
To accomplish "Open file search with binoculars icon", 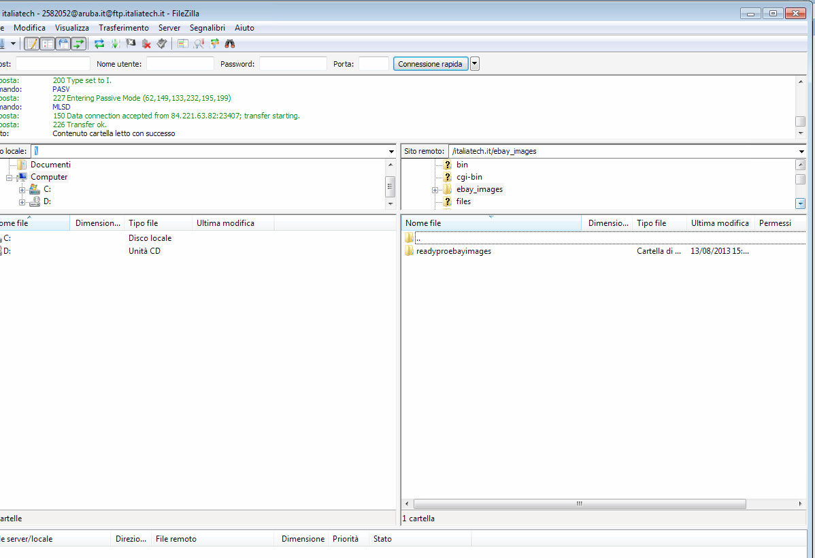I will click(231, 44).
